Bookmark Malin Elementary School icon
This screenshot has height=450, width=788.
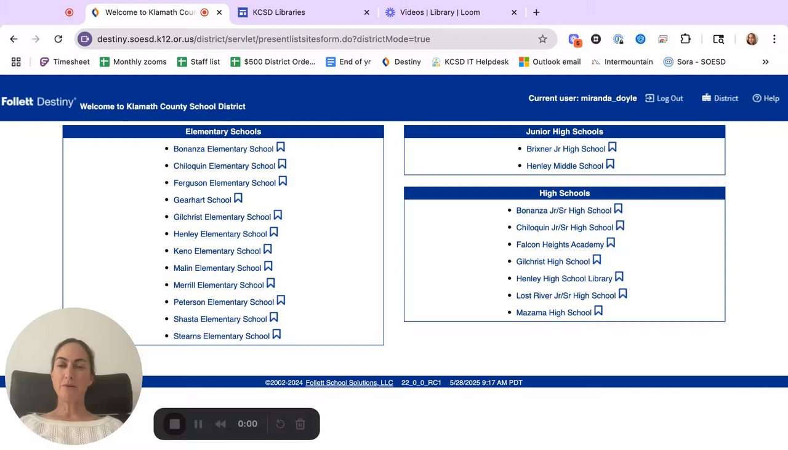click(268, 267)
